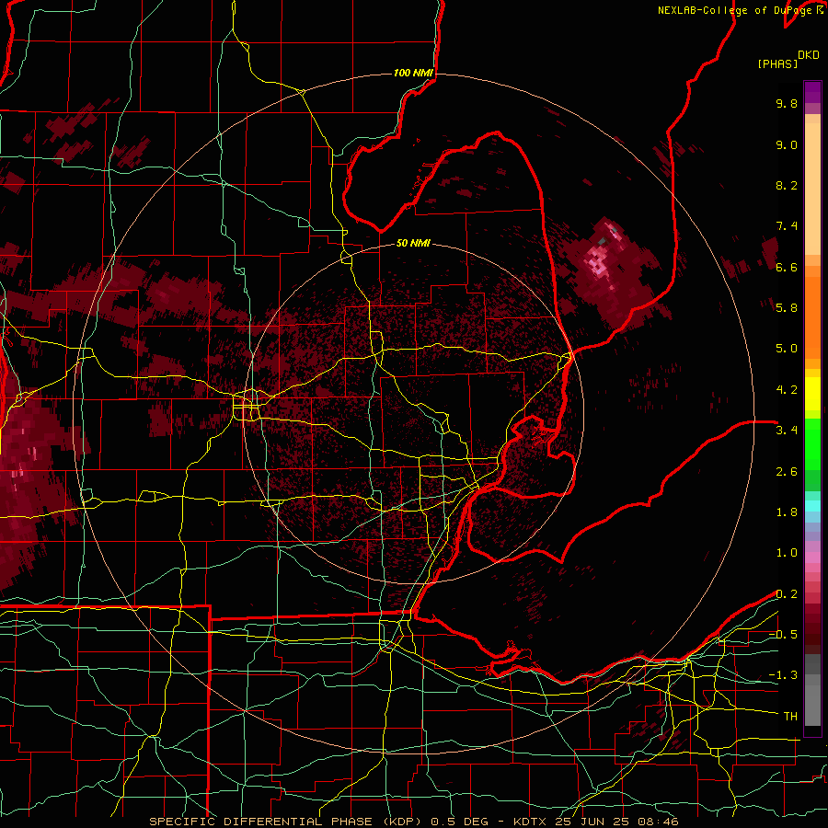
Task: Click the 1.8 value on the color scale
Action: 787,512
